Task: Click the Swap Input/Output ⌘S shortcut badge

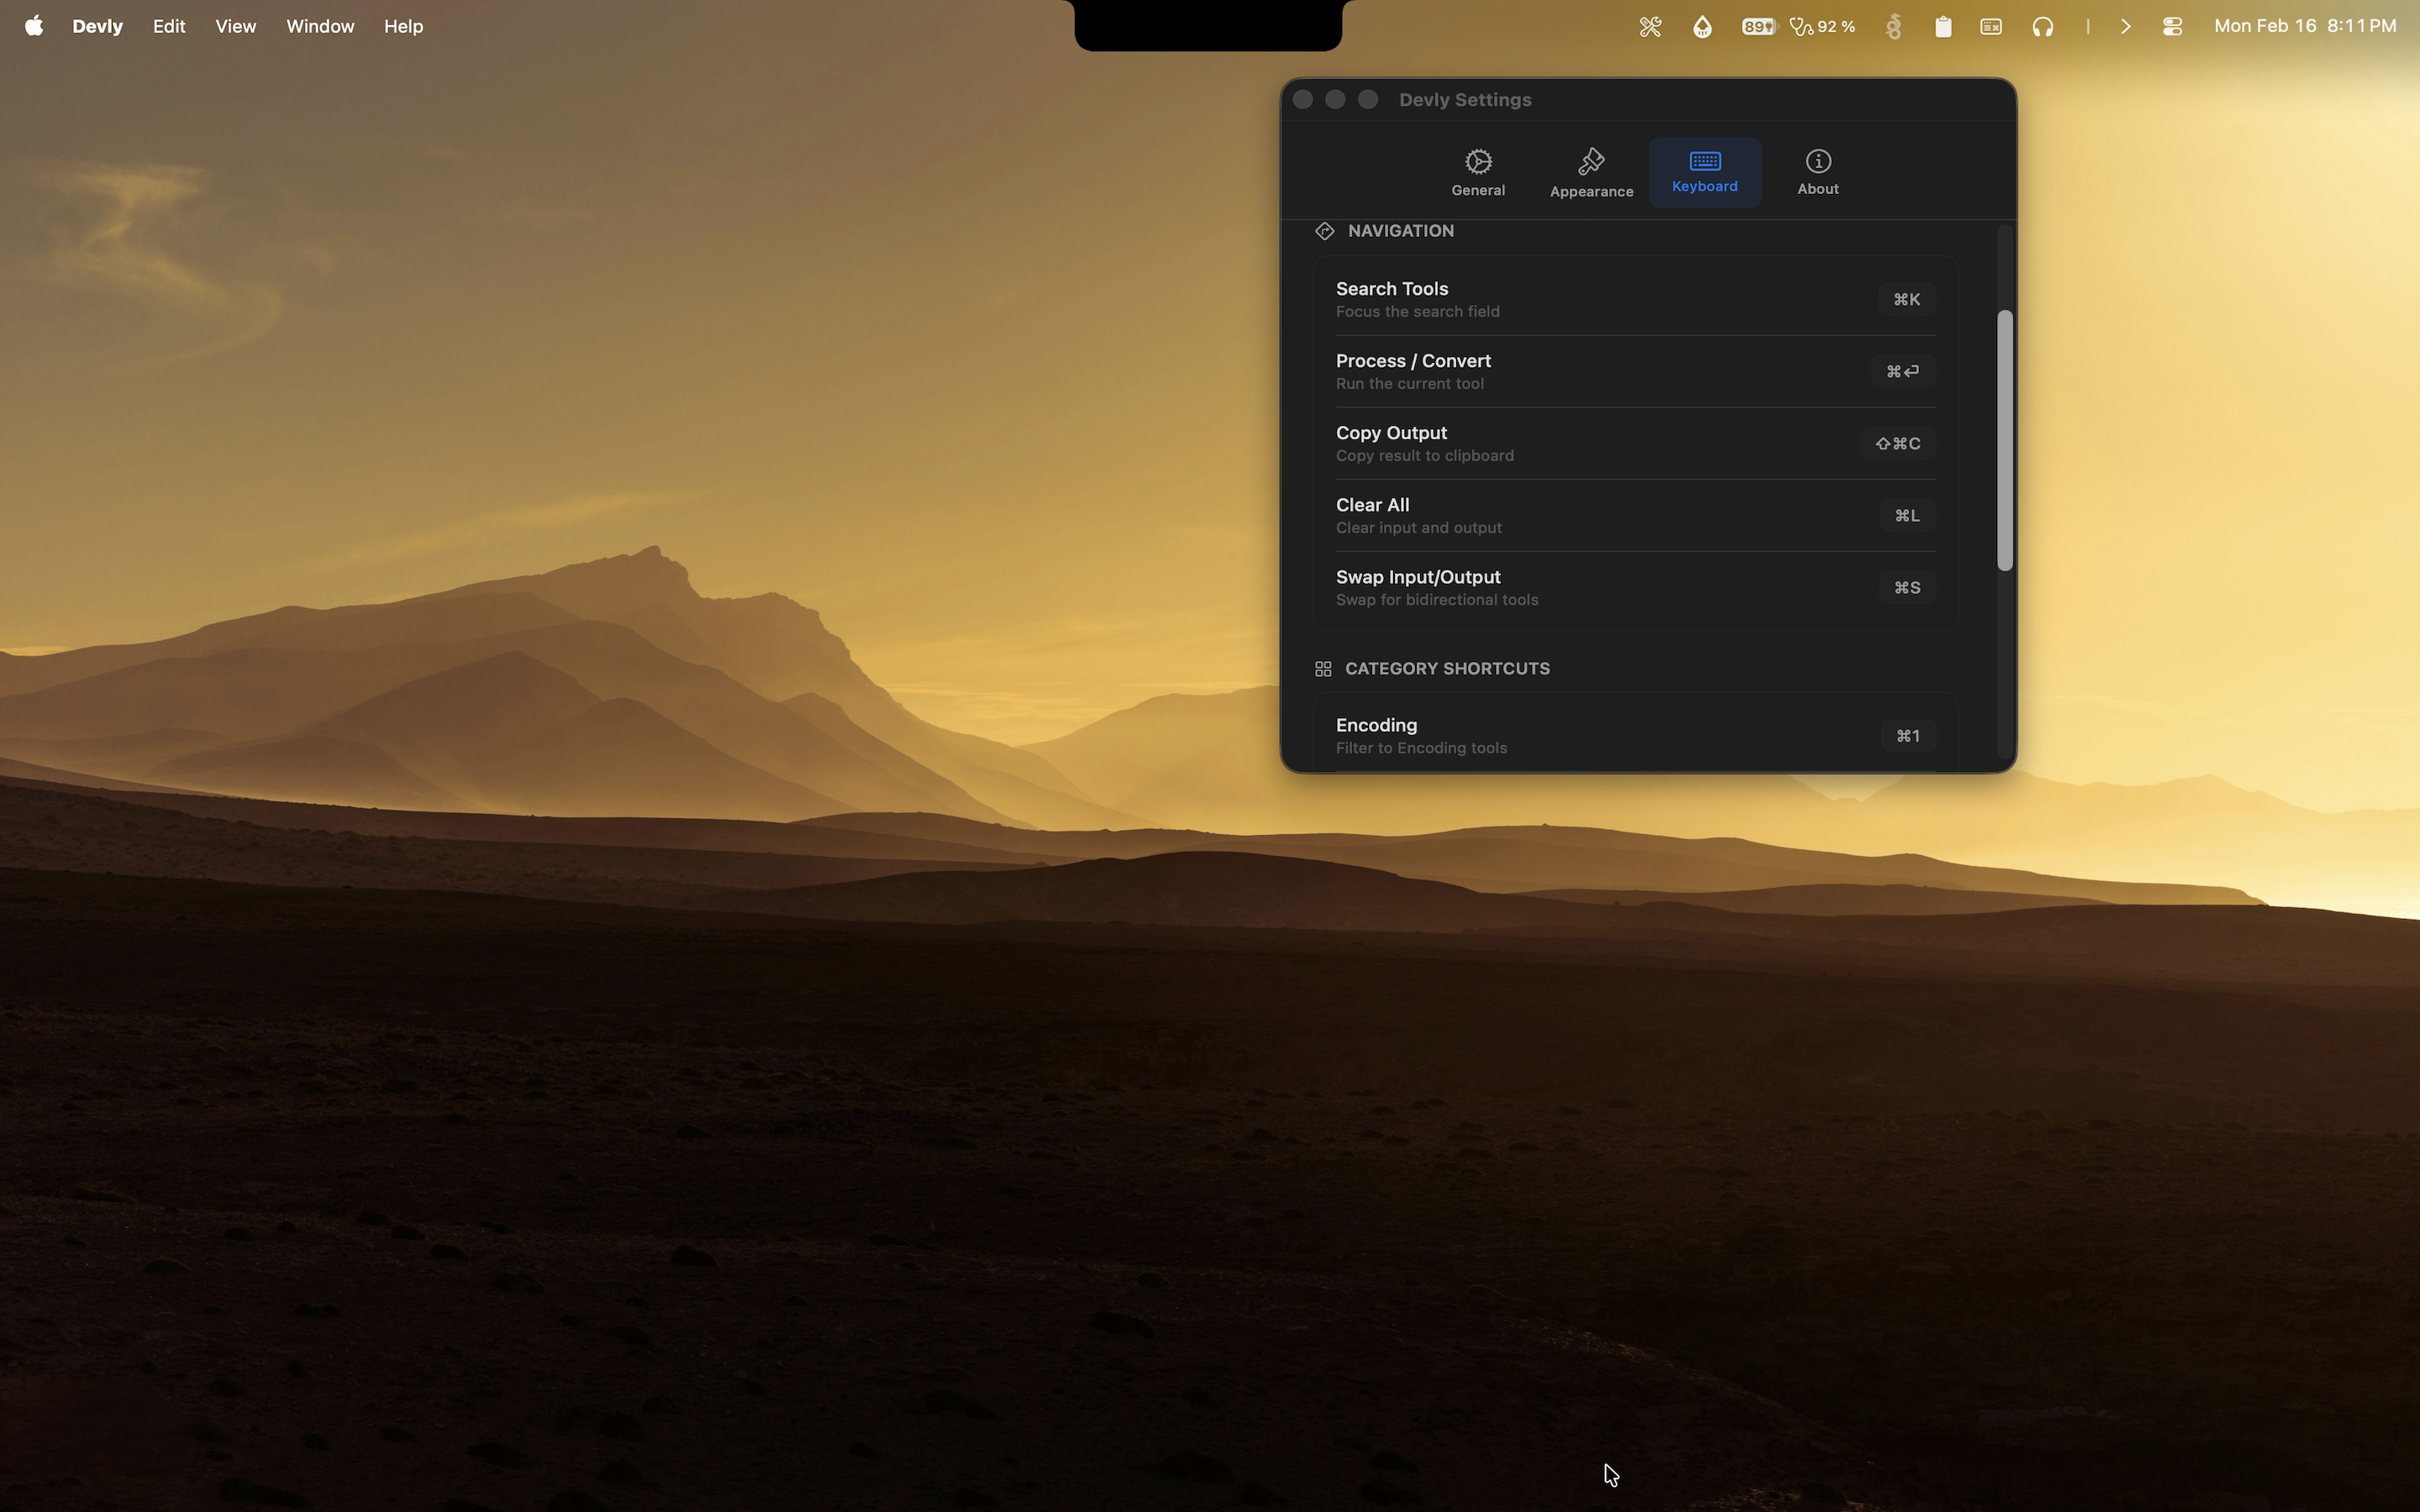Action: [x=1906, y=587]
